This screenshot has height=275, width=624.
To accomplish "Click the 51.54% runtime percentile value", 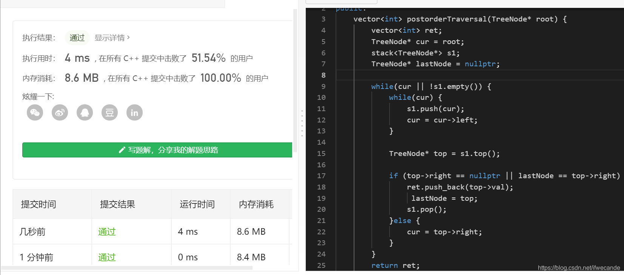I will click(208, 58).
